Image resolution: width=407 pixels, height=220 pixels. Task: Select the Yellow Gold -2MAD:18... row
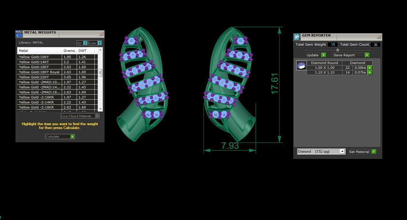[x=57, y=92]
